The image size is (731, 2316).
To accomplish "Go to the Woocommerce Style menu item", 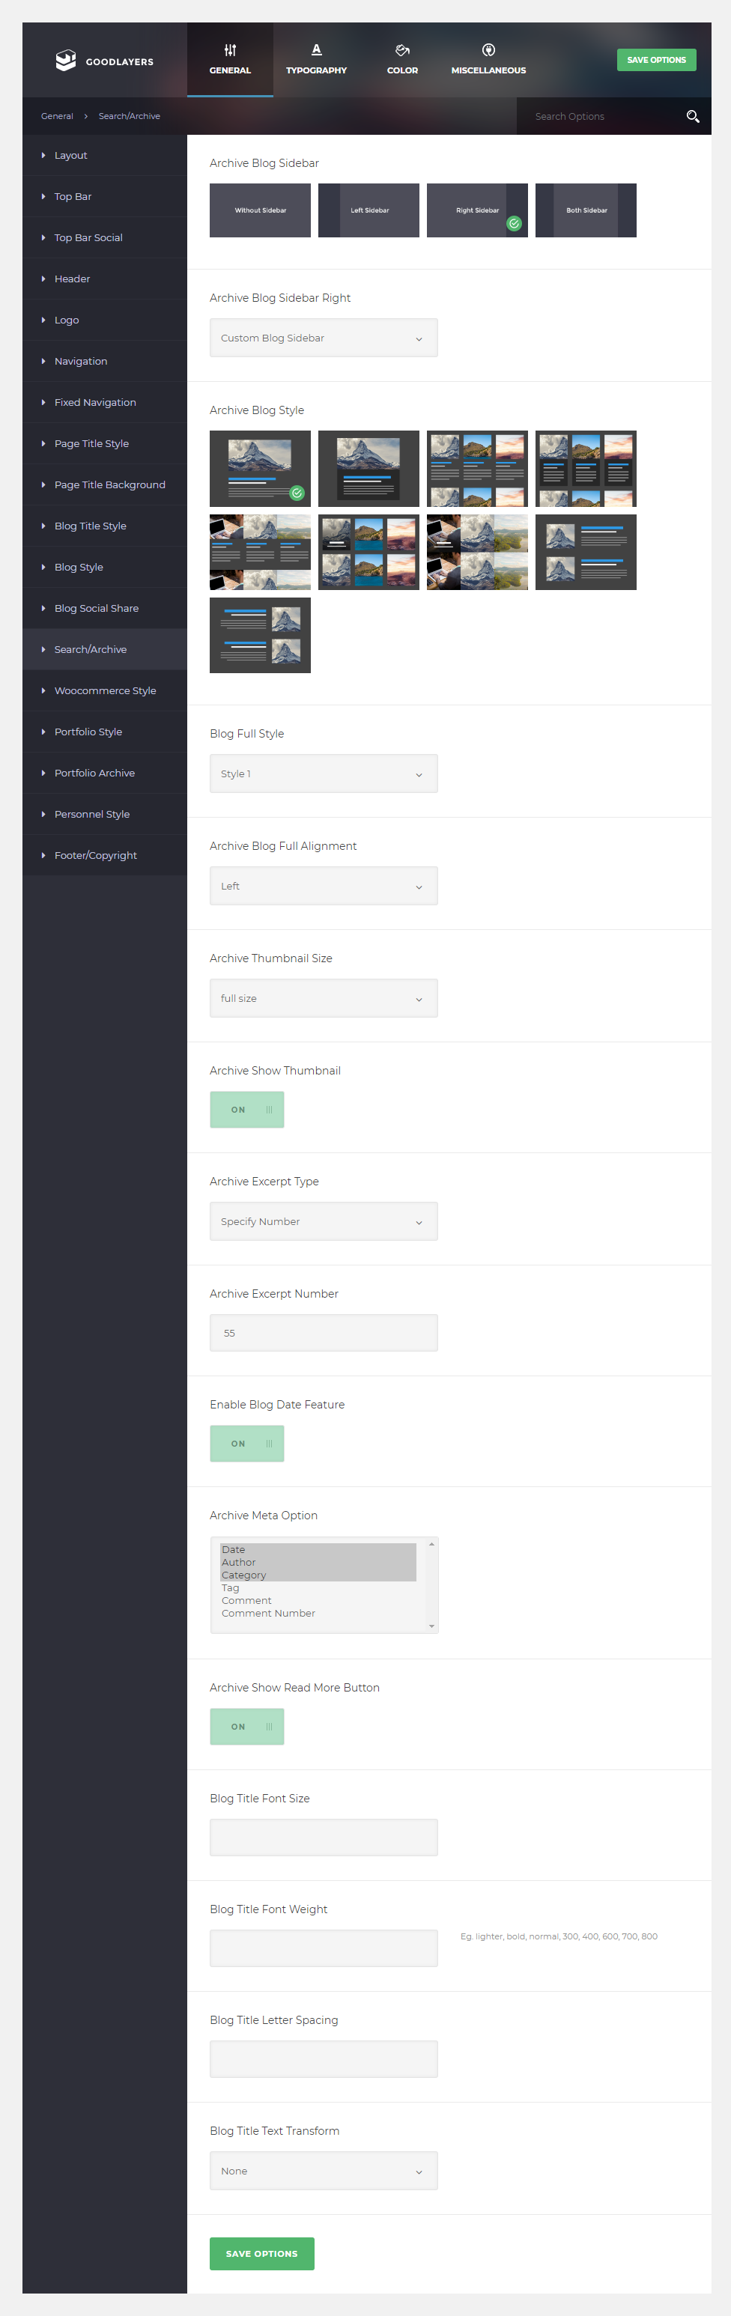I will pyautogui.click(x=105, y=690).
